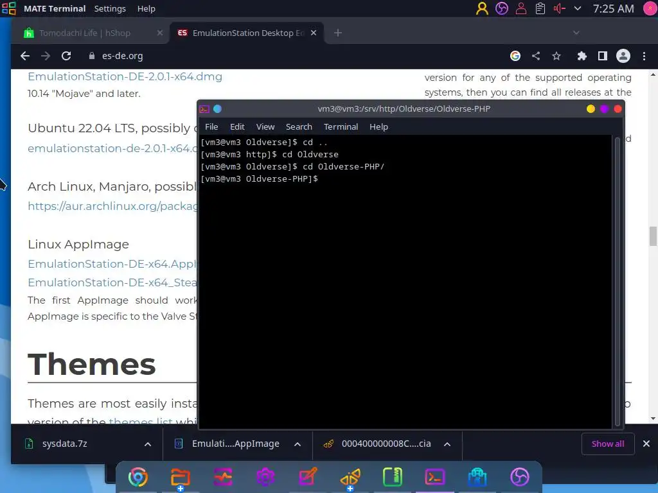Share this page via the share icon
The image size is (658, 493).
click(536, 56)
